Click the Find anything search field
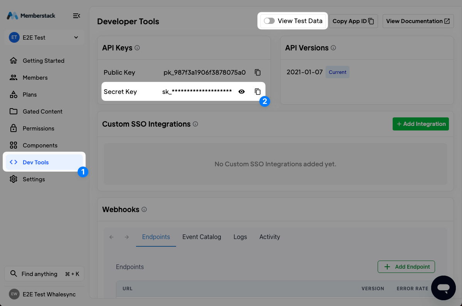 44,274
